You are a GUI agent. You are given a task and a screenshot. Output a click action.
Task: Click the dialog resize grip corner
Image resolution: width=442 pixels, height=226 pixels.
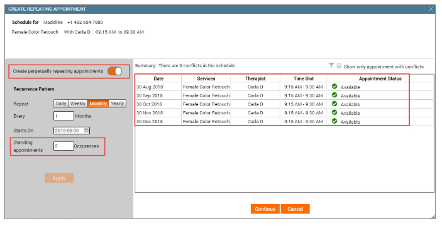point(433,216)
